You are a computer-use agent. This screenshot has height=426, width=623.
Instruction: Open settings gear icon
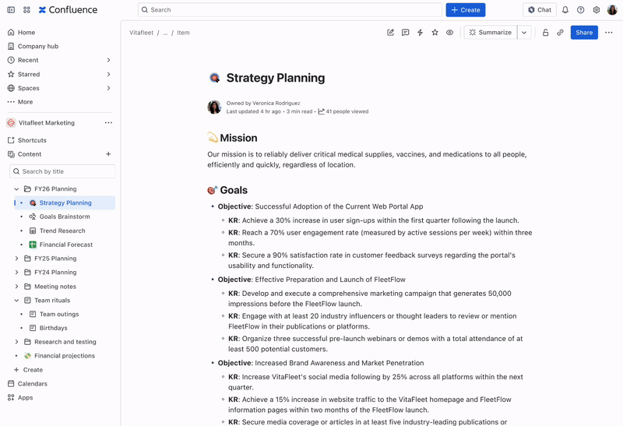coord(596,10)
